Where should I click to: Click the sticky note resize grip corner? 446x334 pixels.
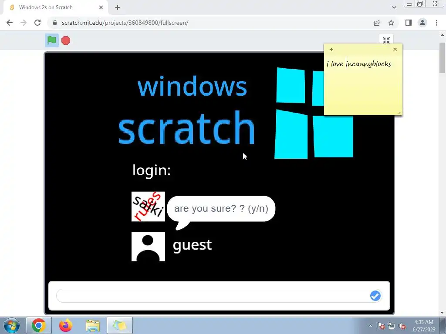coord(400,113)
